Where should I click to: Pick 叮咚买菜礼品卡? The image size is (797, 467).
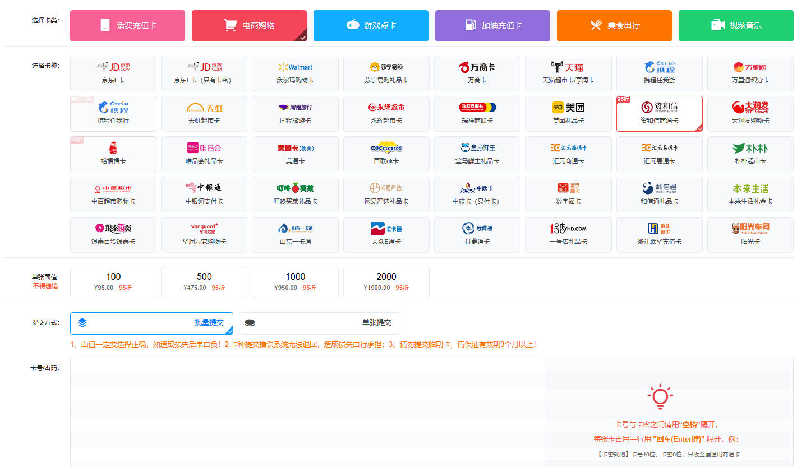point(295,195)
